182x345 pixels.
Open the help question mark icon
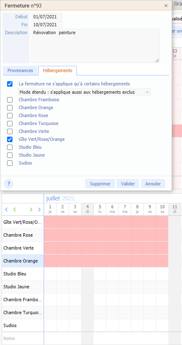[9, 184]
